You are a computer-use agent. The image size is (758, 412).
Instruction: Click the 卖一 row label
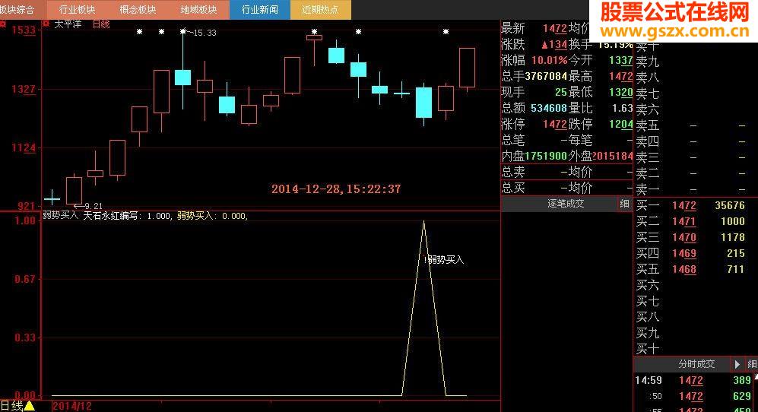pos(647,189)
